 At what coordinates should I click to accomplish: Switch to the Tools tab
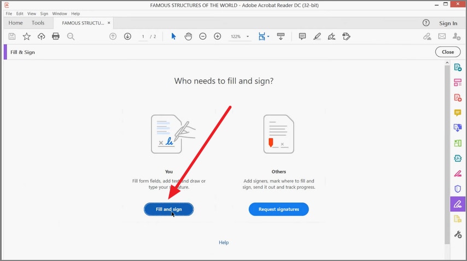(x=38, y=23)
